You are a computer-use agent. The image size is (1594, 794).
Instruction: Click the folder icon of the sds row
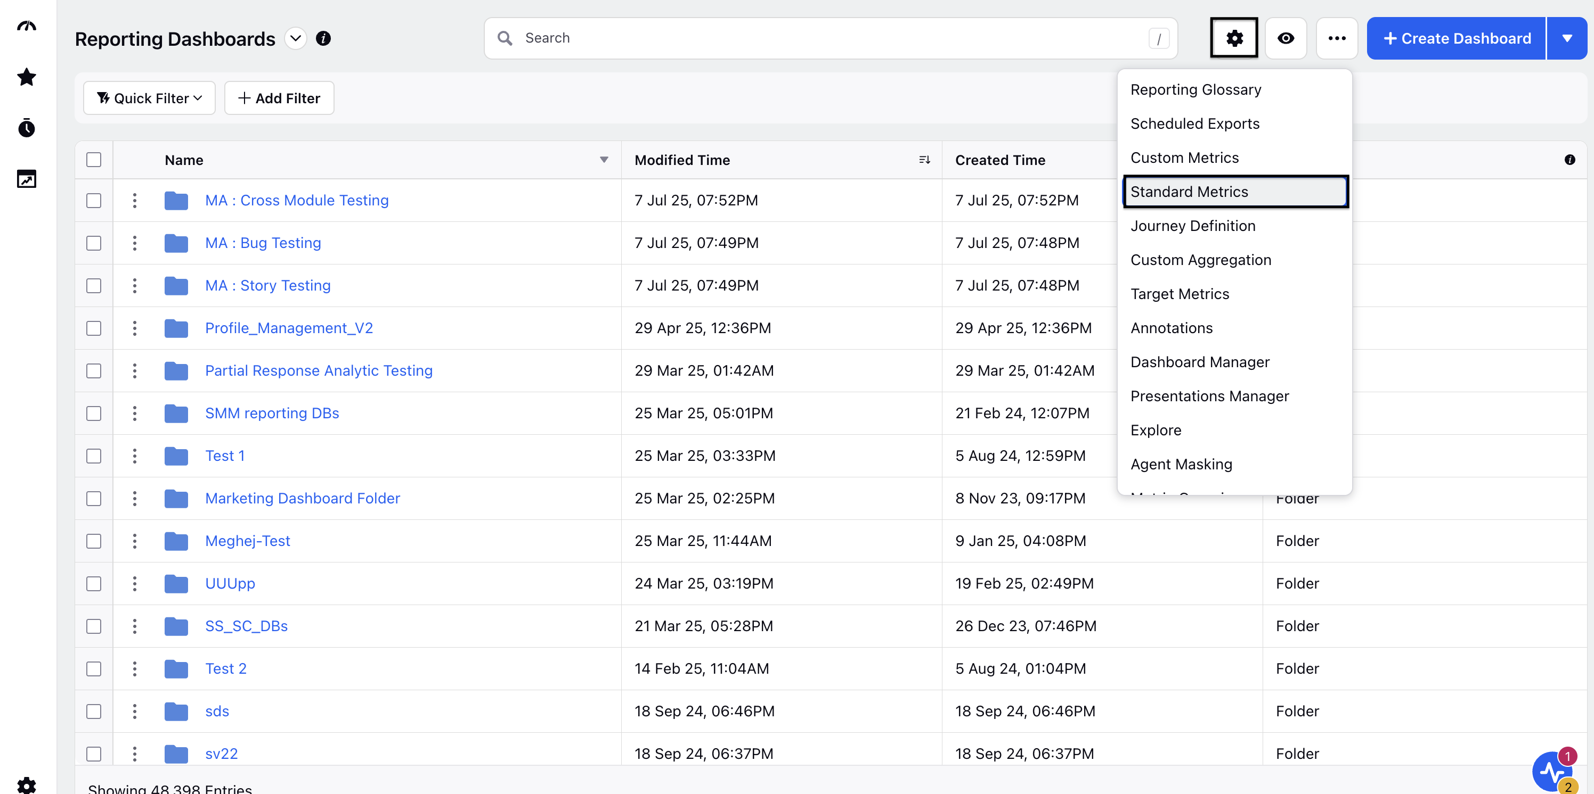pos(176,712)
